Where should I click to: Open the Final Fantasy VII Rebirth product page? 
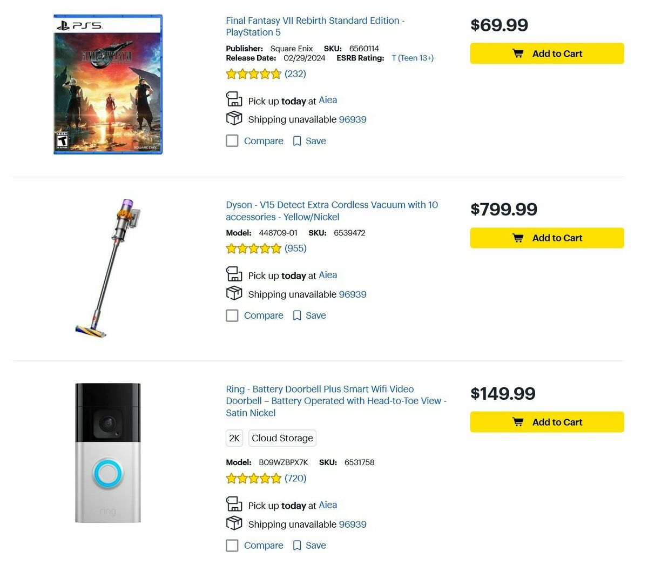point(315,26)
